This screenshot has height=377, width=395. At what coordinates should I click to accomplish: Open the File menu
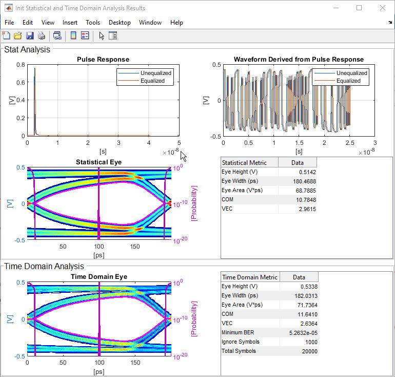[x=9, y=23]
